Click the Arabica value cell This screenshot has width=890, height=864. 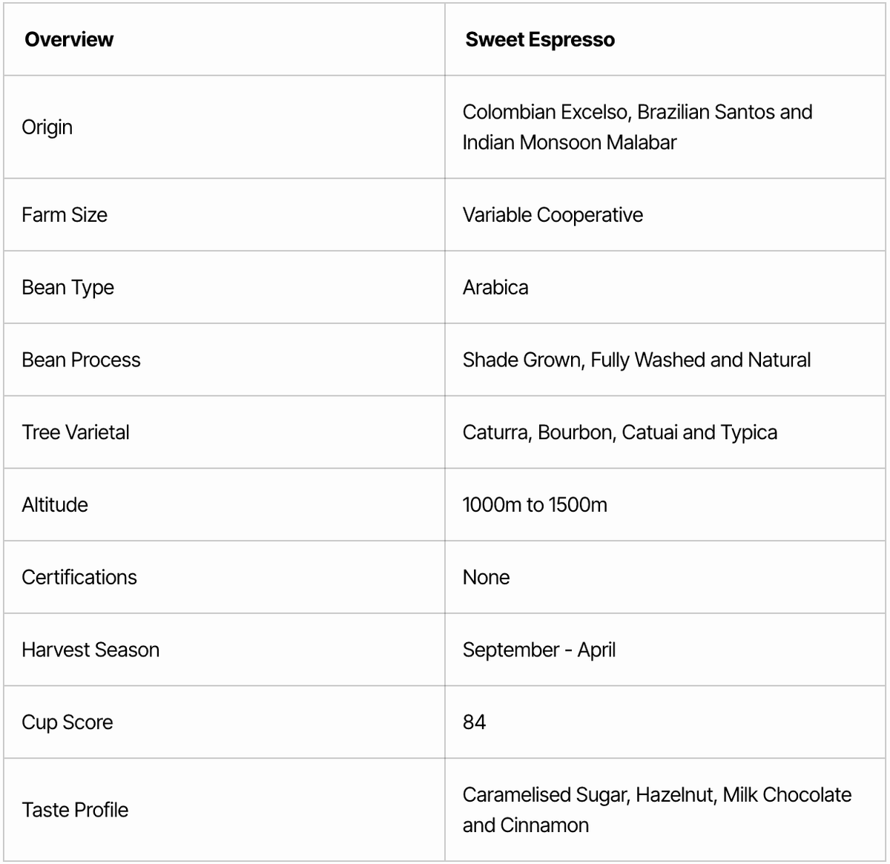coord(495,287)
